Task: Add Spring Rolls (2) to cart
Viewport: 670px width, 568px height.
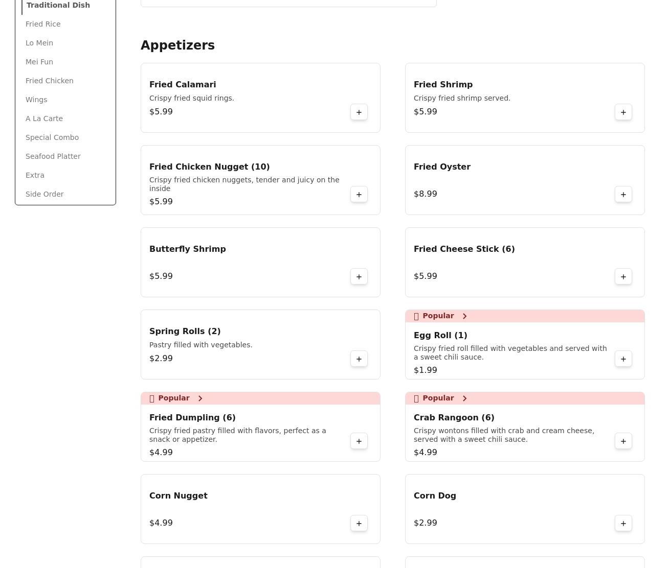Action: (359, 359)
